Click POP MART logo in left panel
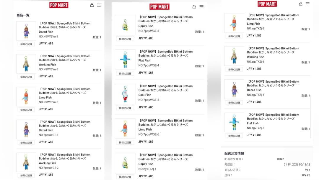 [x=59, y=5]
